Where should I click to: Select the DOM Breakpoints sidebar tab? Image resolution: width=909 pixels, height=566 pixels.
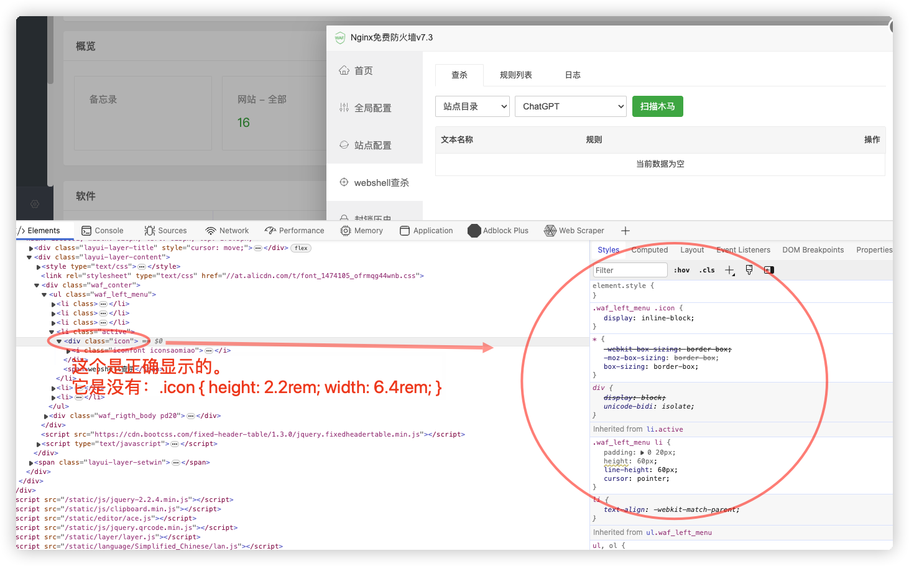[813, 250]
